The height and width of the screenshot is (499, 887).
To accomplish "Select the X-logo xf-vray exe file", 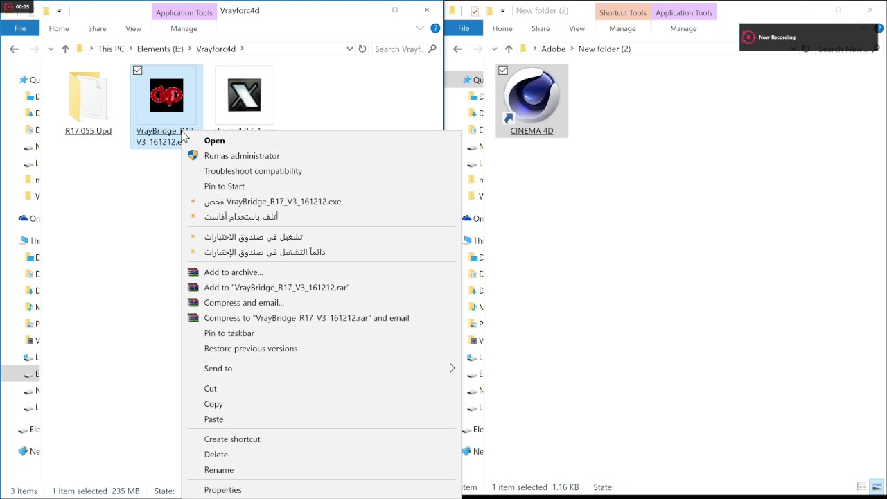I will click(245, 95).
